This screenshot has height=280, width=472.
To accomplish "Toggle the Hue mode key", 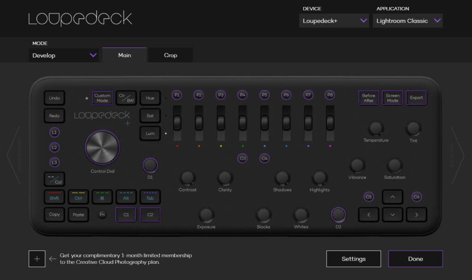I will pos(150,98).
